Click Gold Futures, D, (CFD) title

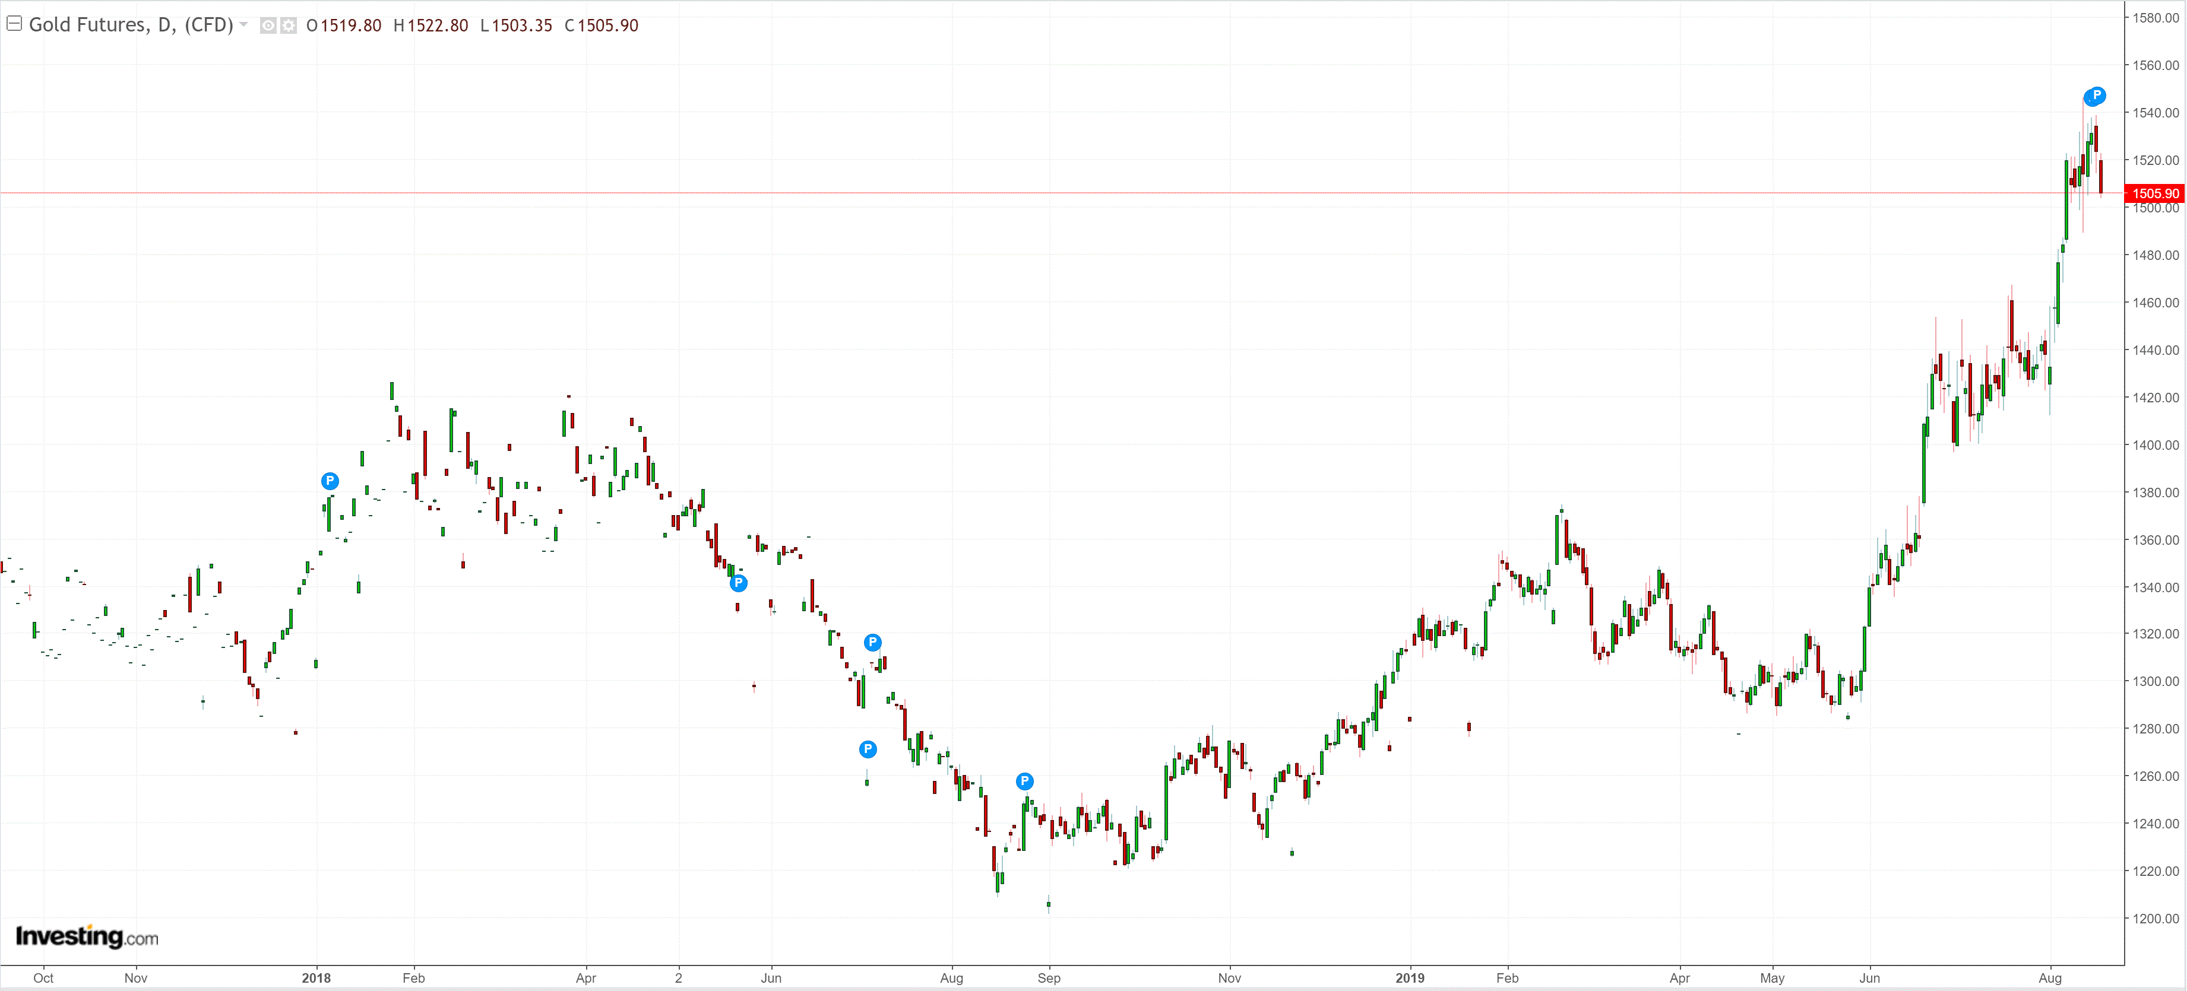[x=131, y=24]
